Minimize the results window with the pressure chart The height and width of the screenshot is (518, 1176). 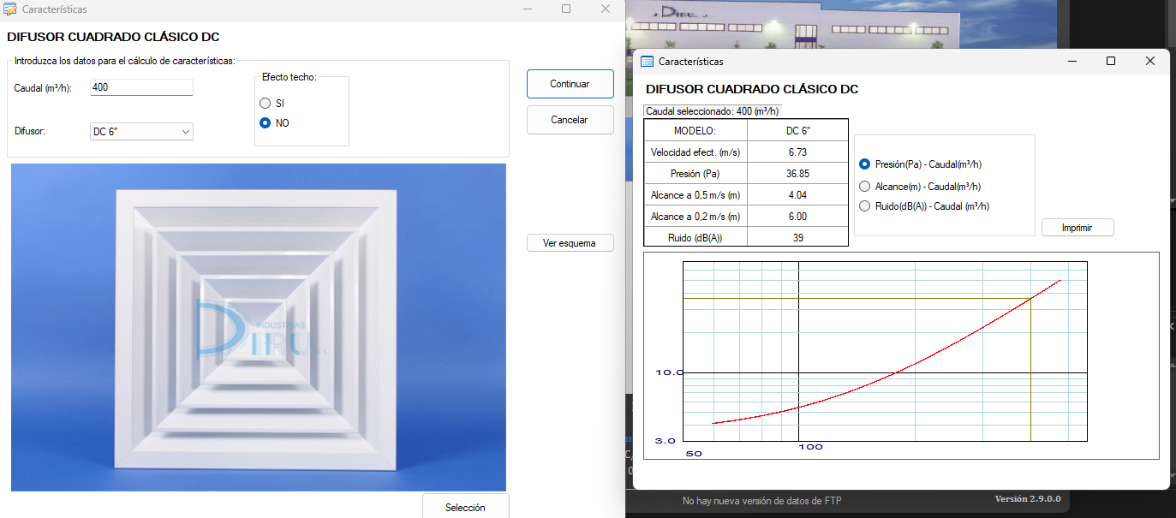point(1072,62)
